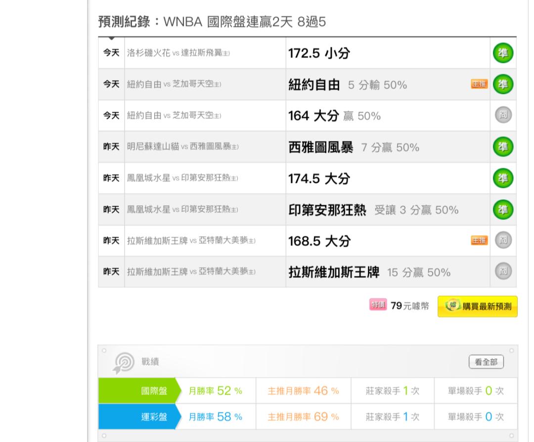Click 昨天 label on 西雅圖風暴 7 分贏 row
534x442 pixels.
pos(111,147)
